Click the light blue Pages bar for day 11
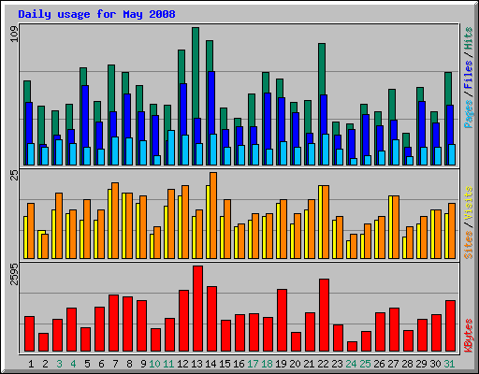Image resolution: width=479 pixels, height=374 pixels. (171, 148)
